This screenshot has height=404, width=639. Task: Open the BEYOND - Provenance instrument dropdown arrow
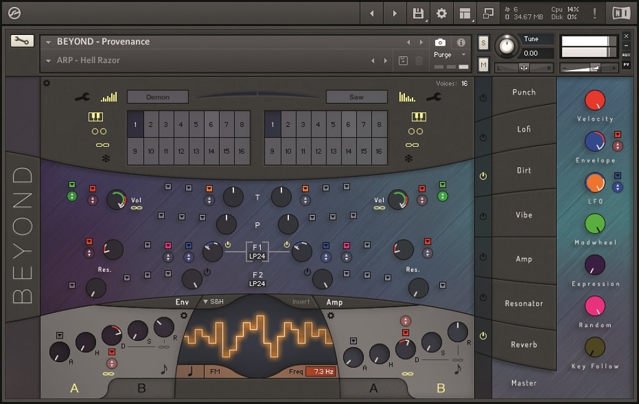[49, 42]
